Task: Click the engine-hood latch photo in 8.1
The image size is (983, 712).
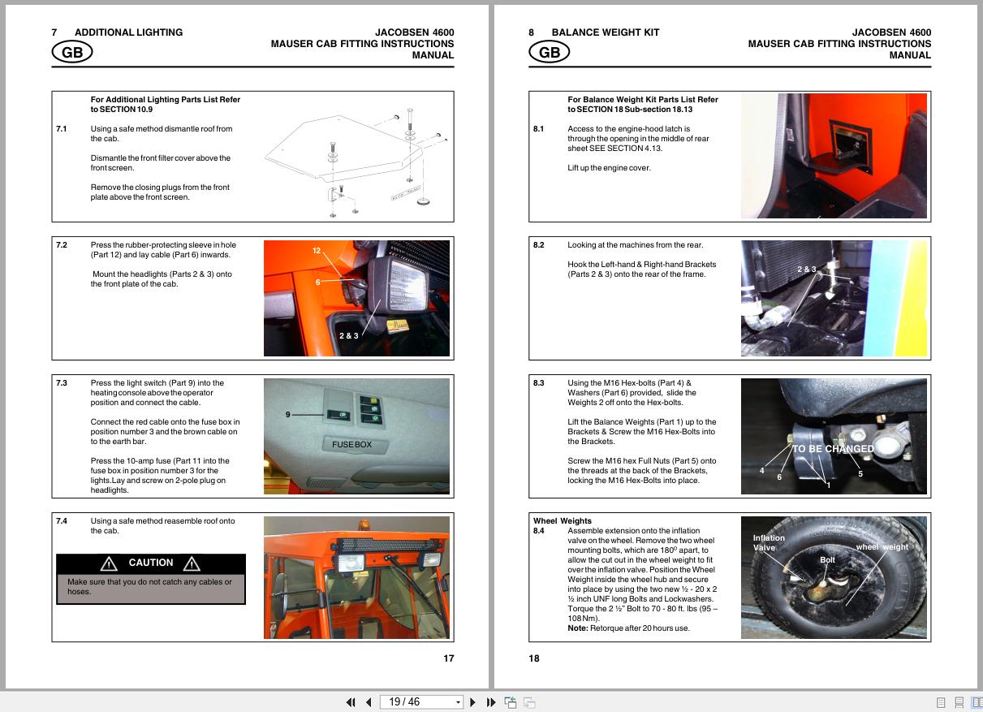Action: tap(834, 156)
